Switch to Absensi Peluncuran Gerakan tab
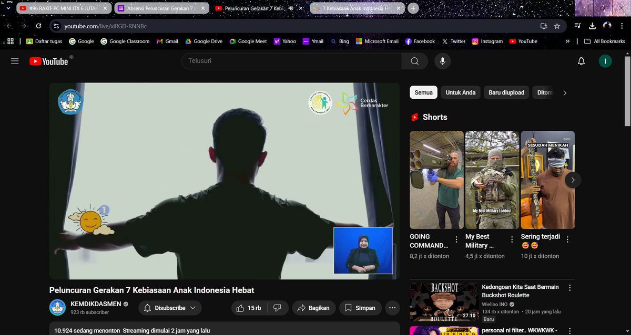The width and height of the screenshot is (631, 335). 161,8
